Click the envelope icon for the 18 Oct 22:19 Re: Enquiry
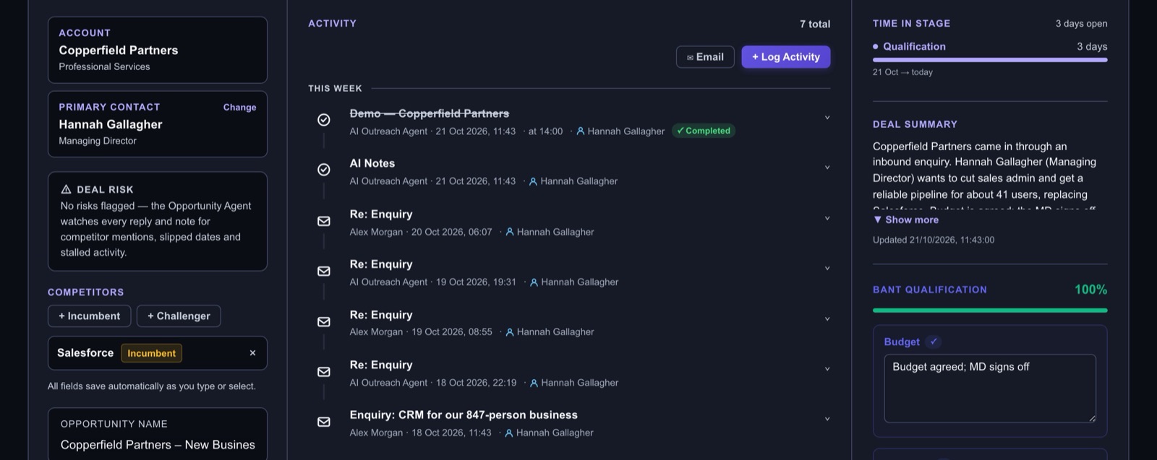 pos(324,371)
